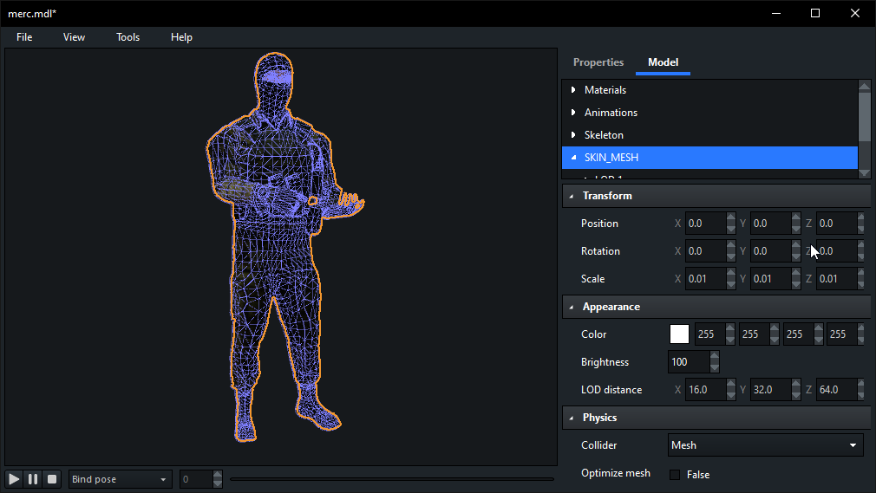Increment the animation frame number spinner
Screen dimensions: 876x493
[217, 475]
